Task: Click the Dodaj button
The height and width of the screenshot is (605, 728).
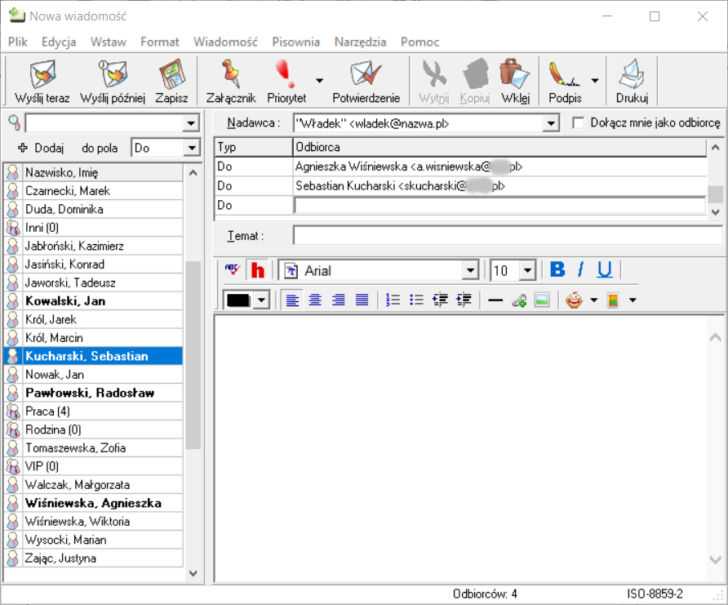Action: pos(40,148)
